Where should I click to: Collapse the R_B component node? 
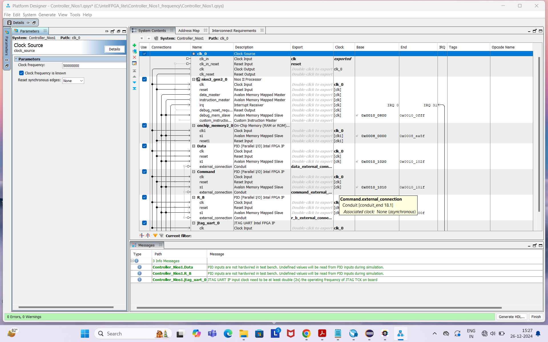click(194, 197)
